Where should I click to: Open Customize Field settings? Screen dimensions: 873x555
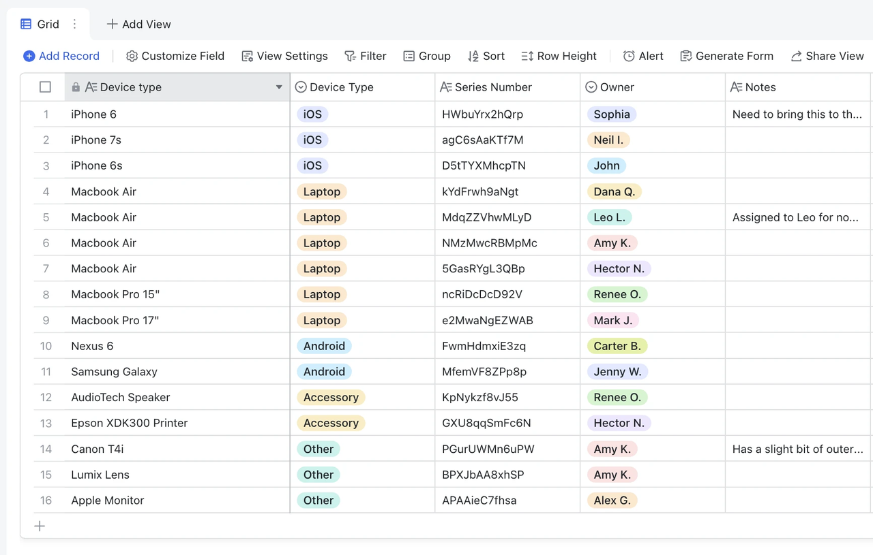click(175, 57)
